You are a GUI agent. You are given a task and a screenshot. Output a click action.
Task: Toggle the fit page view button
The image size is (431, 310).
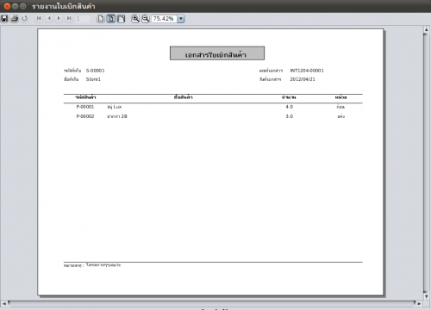111,19
